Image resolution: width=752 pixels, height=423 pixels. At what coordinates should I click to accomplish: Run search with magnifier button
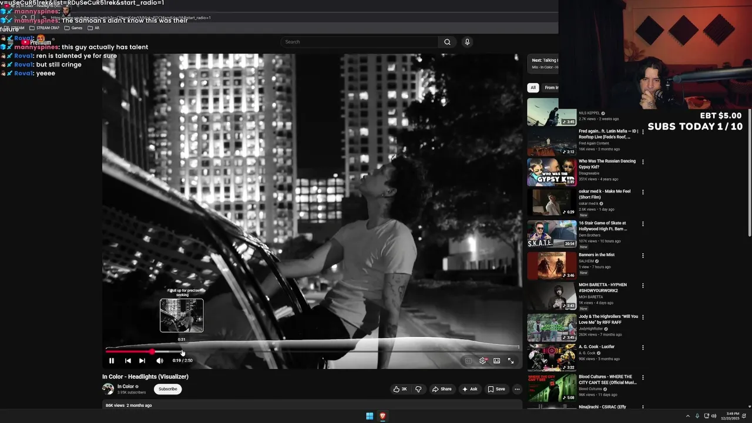click(x=447, y=42)
